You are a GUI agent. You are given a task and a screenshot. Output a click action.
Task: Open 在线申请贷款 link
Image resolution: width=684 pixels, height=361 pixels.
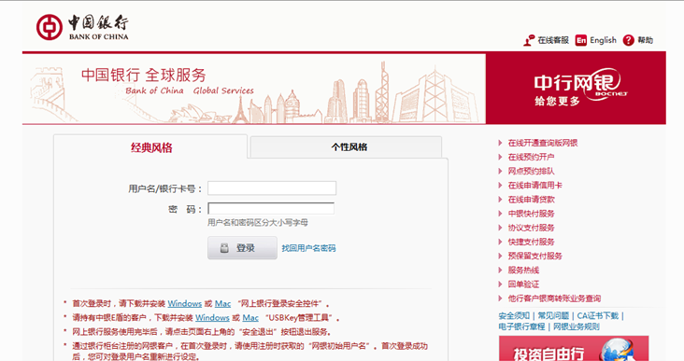coord(531,200)
